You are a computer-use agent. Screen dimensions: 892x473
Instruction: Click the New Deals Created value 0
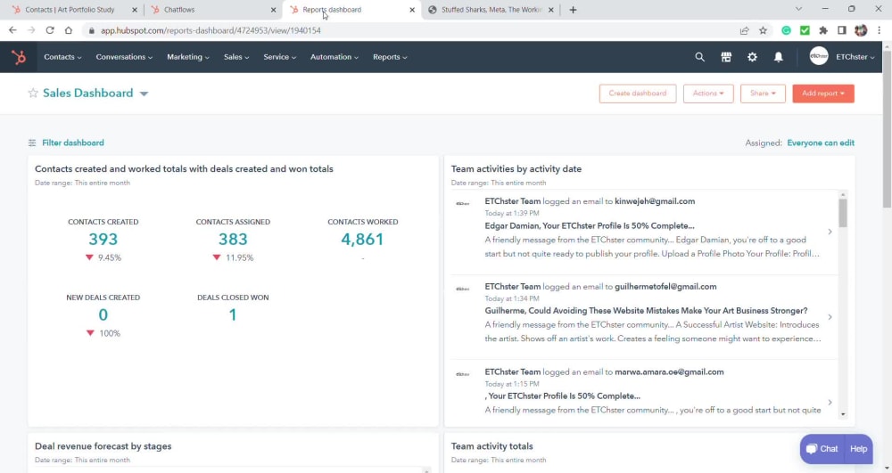click(103, 314)
